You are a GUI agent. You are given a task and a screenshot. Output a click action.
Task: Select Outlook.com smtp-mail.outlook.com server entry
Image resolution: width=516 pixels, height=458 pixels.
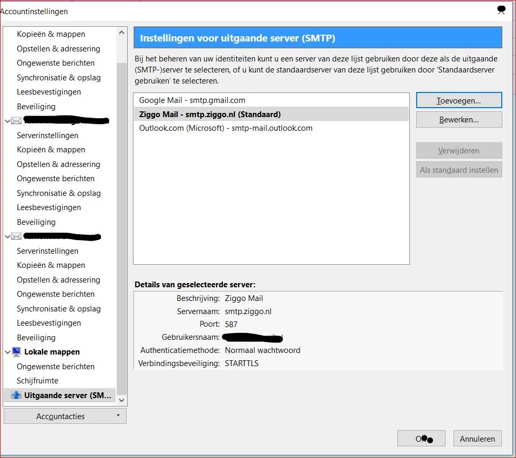click(271, 128)
